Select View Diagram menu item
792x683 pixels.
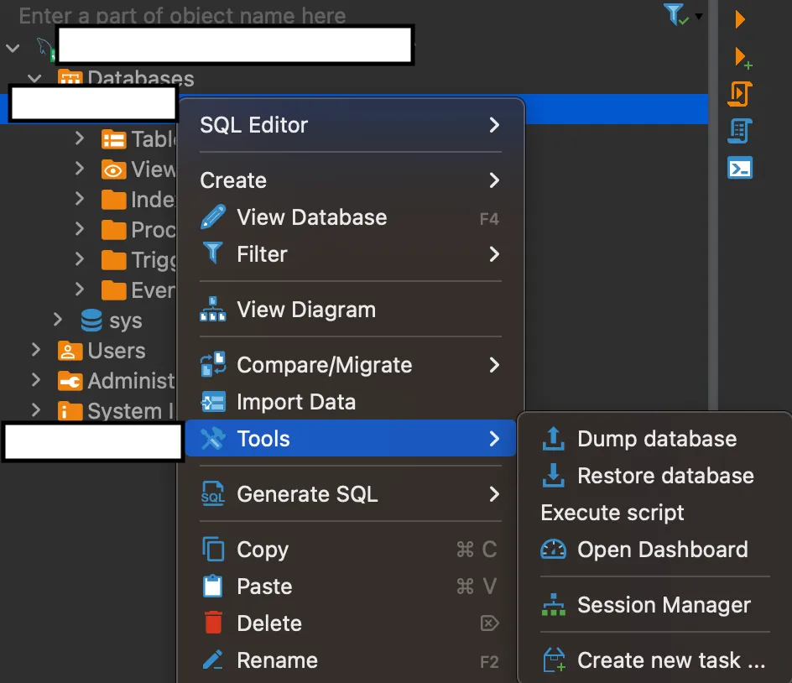[351, 310]
